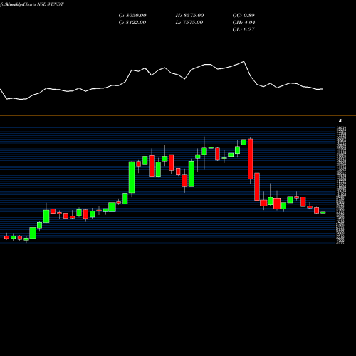Click the OH: 4.04 value
Screen dimensions: 356x356
[x=244, y=23]
